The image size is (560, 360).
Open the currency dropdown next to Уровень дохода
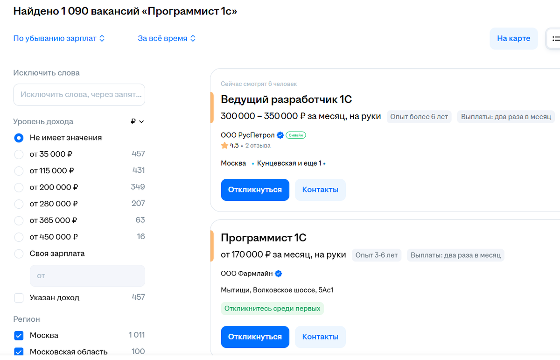(x=136, y=121)
